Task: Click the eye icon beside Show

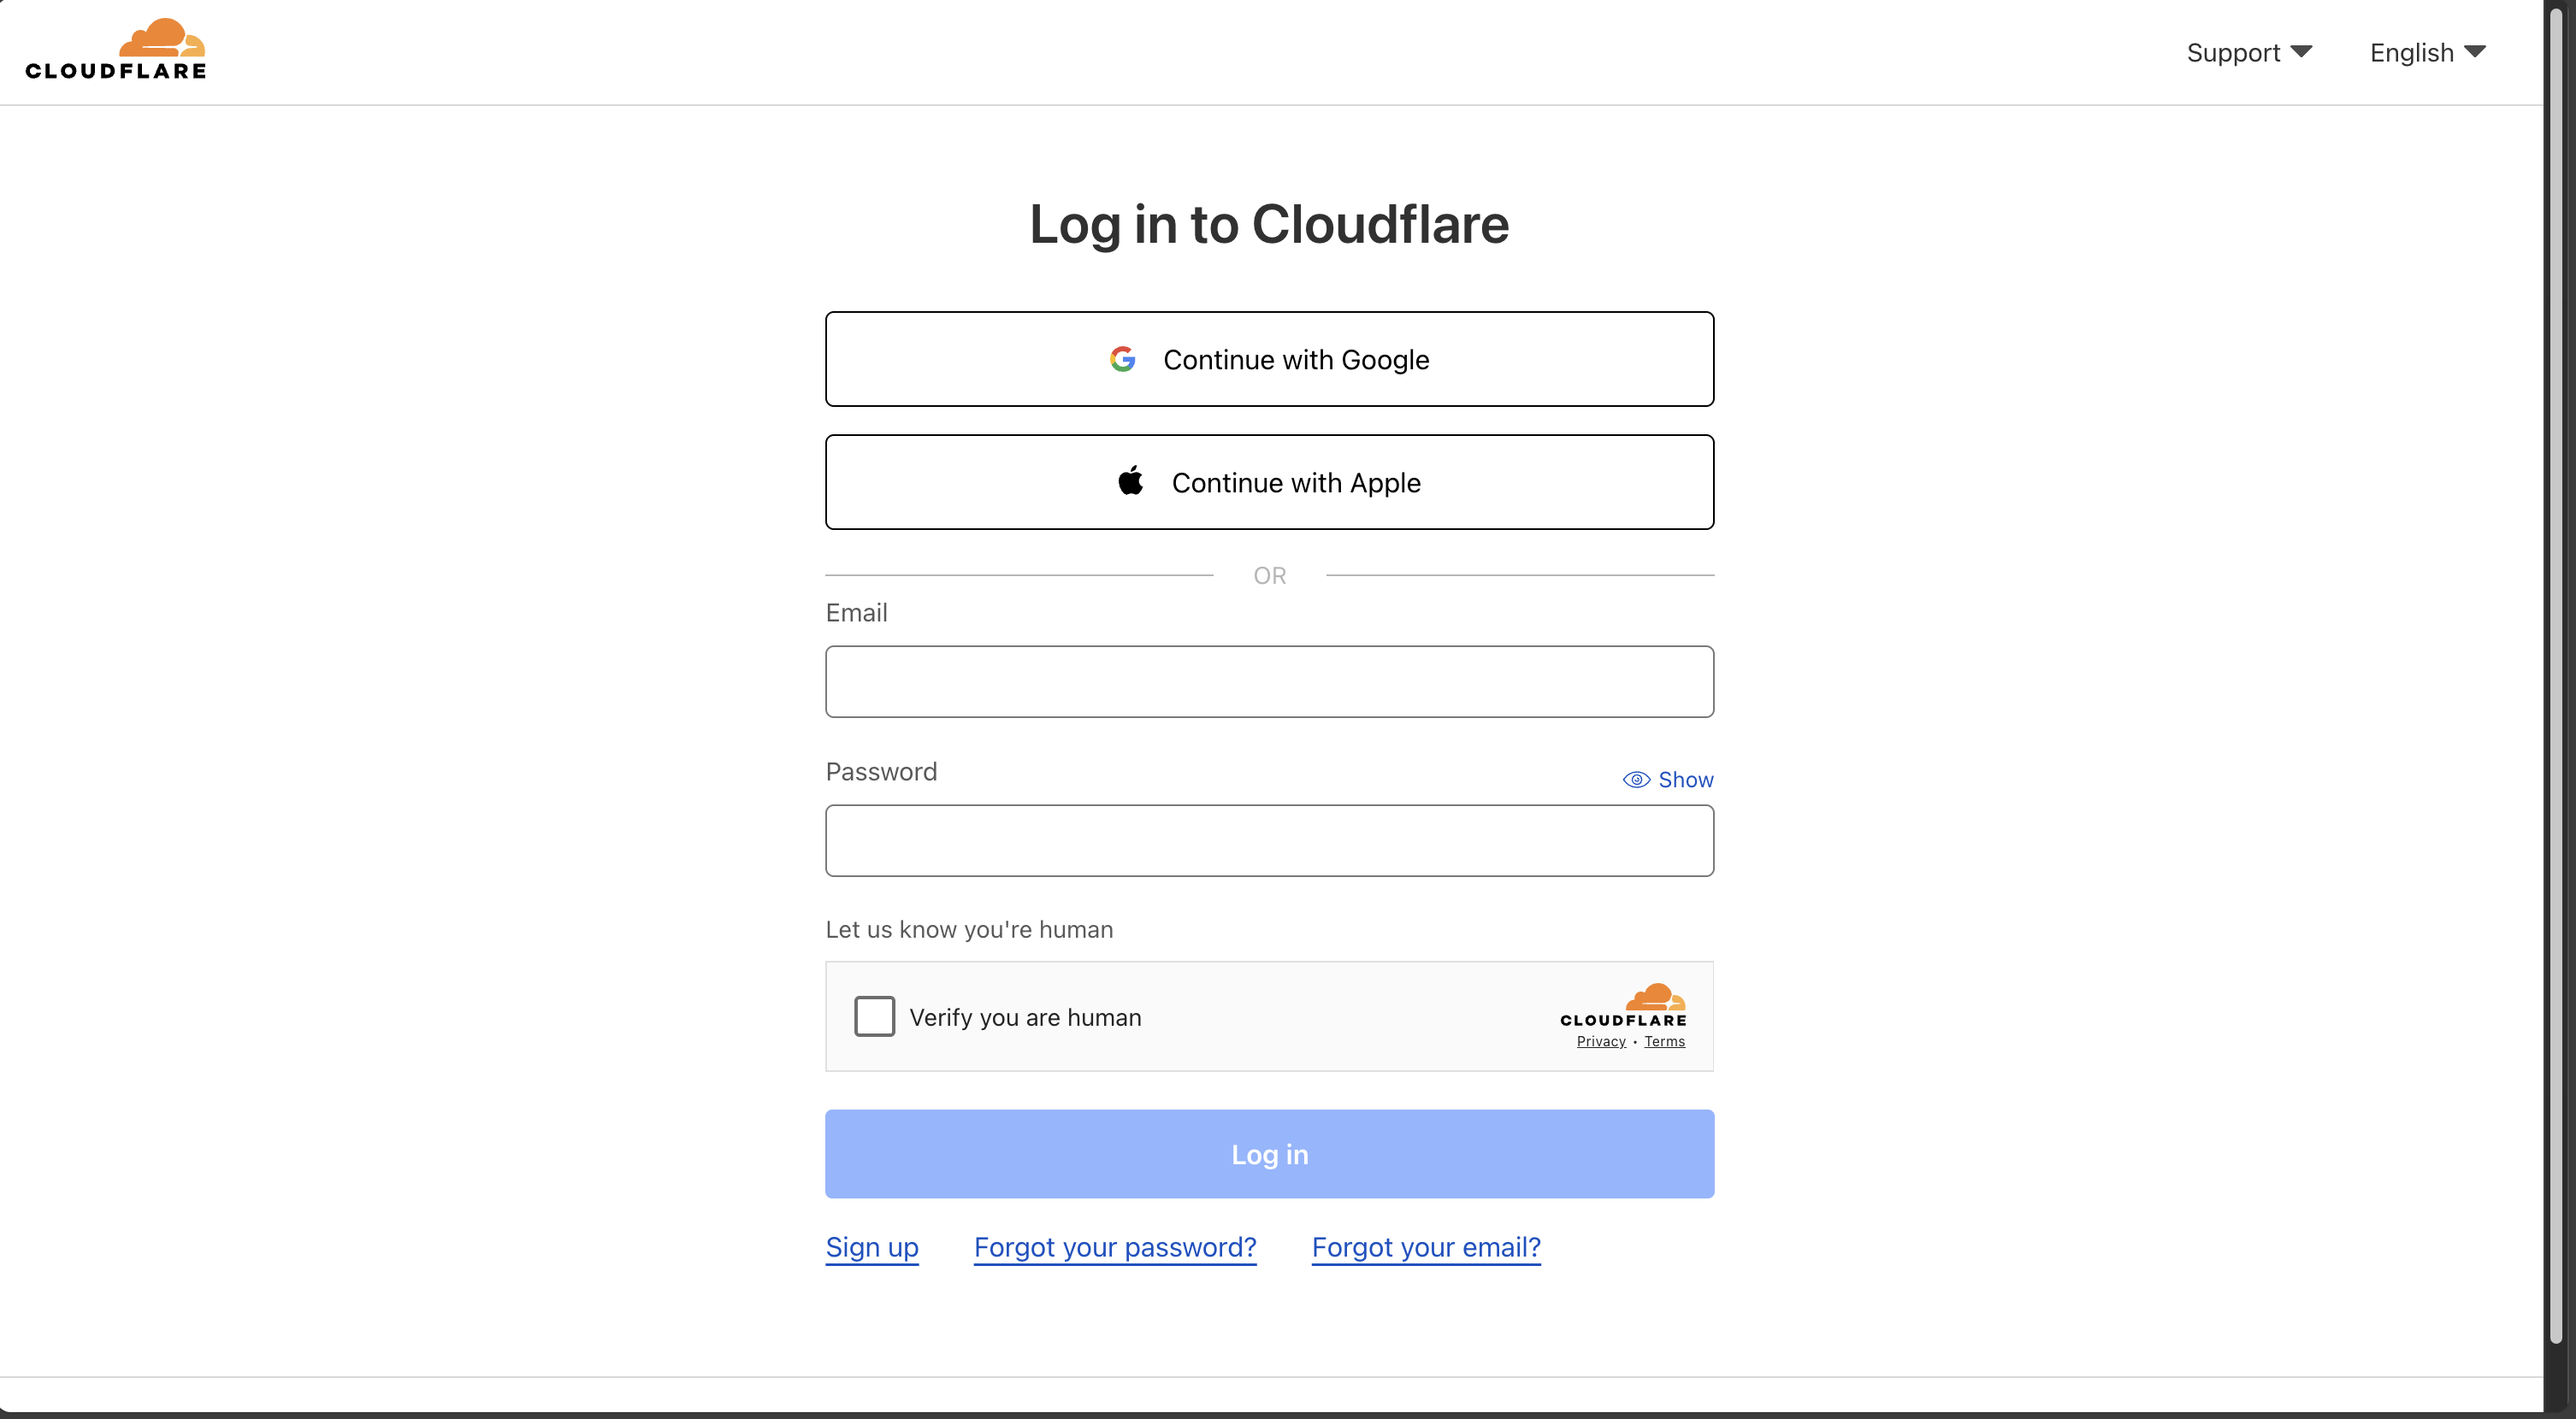Action: [1635, 780]
